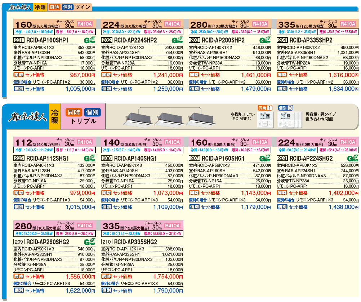Select model name RCID-AP280SHP2
The image size is (361, 302).
[223, 40]
